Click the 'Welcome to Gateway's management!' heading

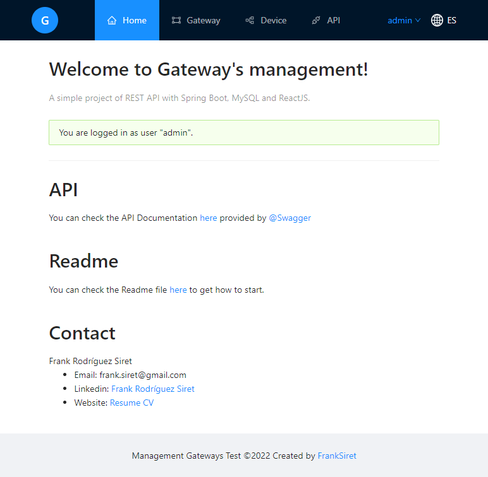(x=209, y=69)
